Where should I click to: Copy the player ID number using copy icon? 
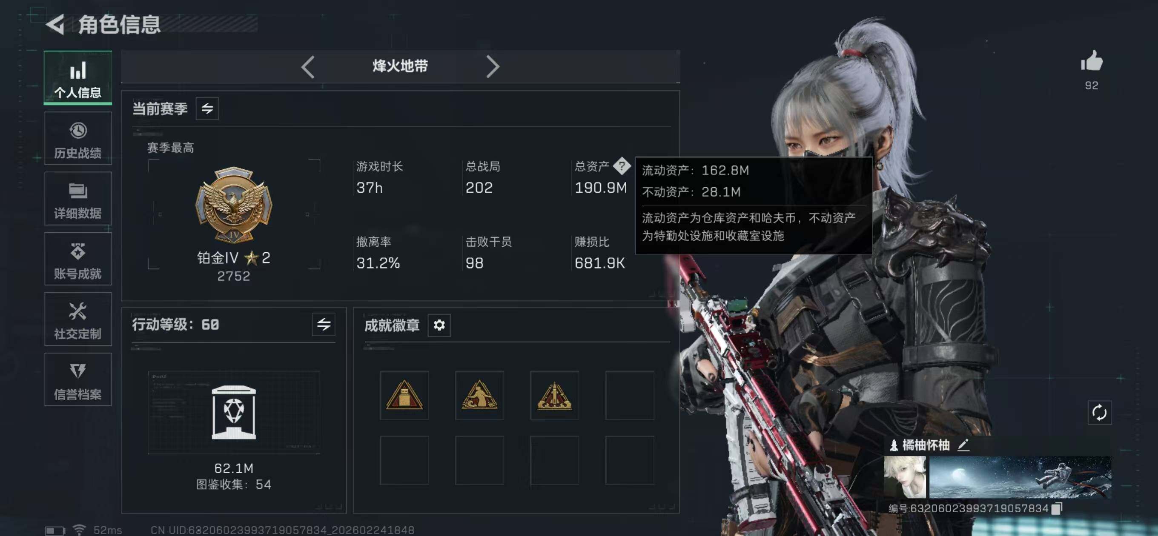(x=1057, y=508)
